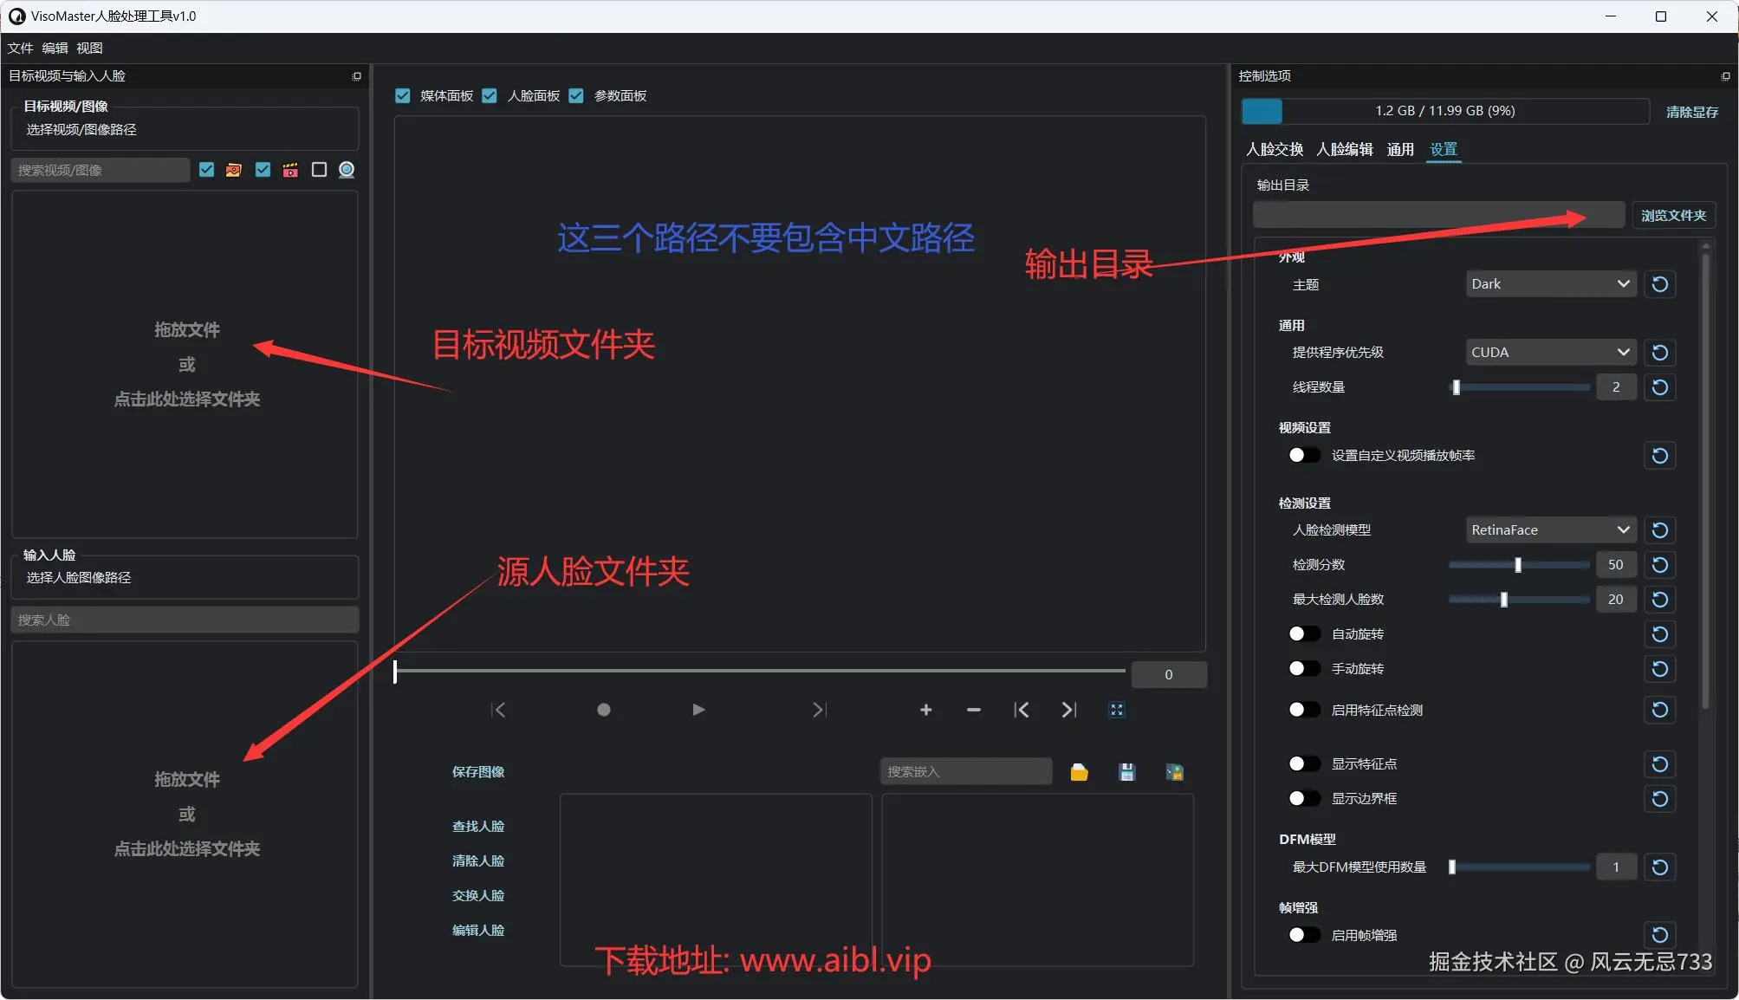
Task: Expand the CUDA provider priority dropdown
Action: point(1549,353)
